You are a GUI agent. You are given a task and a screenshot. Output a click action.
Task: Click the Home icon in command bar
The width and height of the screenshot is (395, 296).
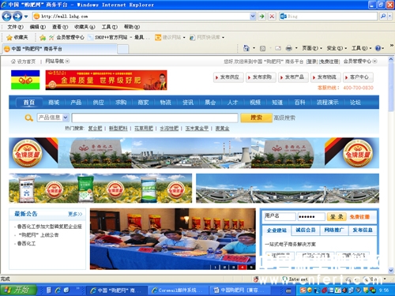tap(246, 48)
